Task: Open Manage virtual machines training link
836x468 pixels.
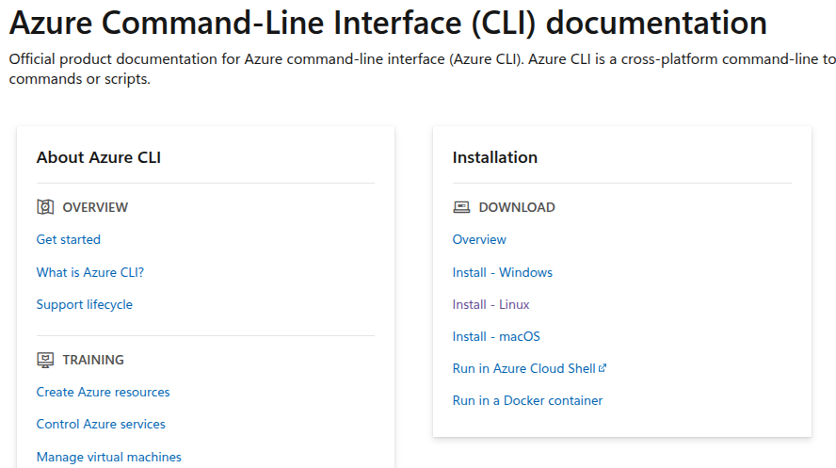Action: point(109,457)
